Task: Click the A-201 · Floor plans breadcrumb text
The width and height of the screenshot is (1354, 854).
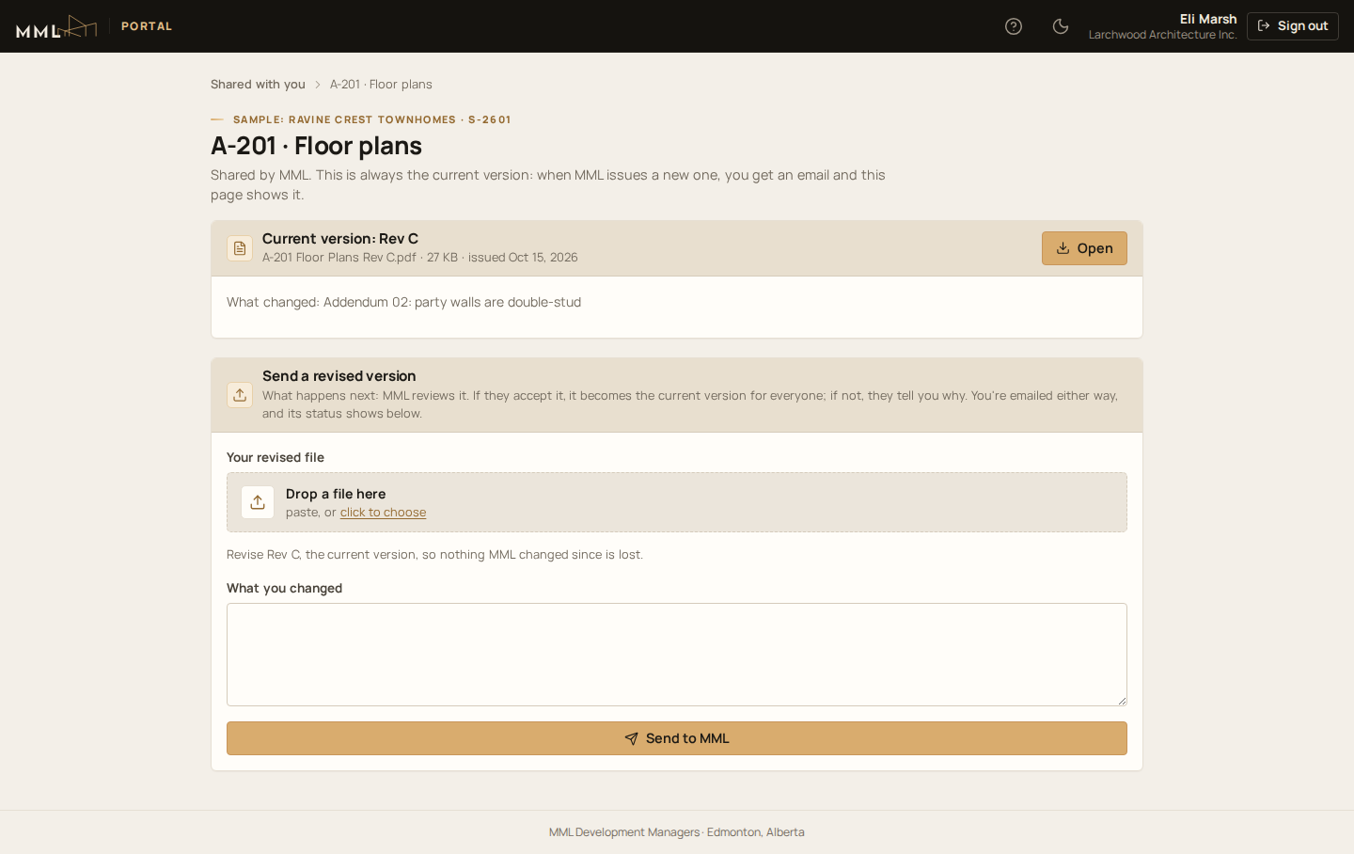Action: [381, 85]
